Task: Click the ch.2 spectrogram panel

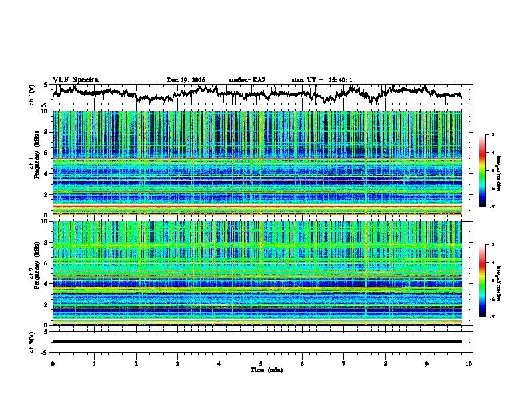Action: point(257,273)
